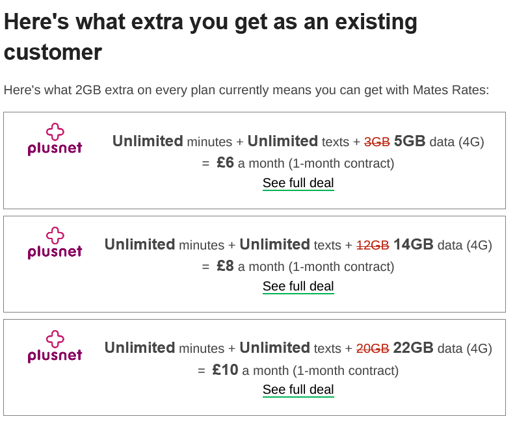Screen dimensions: 515x423
Task: Click the crossed-out 3GB text
Action: 376,142
